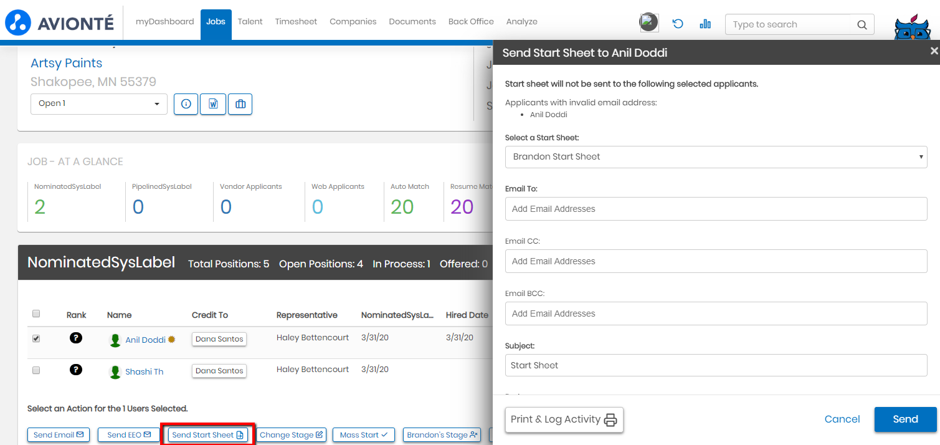Image resolution: width=940 pixels, height=445 pixels.
Task: Open the Brandon Start Sheet dropdown
Action: [x=716, y=157]
